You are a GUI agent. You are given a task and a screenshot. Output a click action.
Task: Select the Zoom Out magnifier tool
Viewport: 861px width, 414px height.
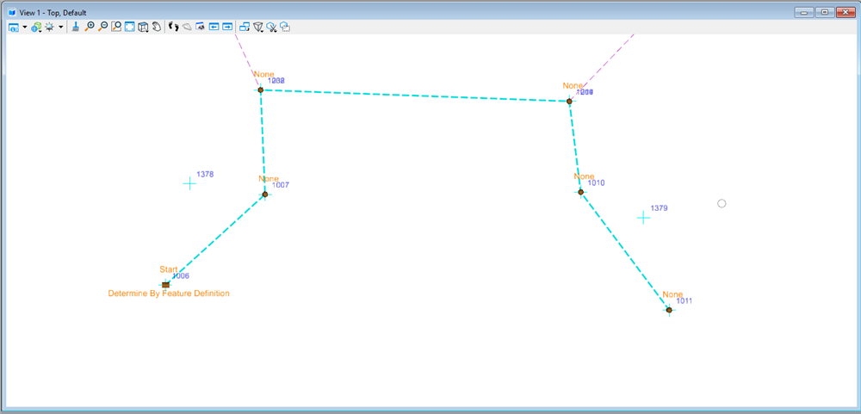[x=102, y=27]
